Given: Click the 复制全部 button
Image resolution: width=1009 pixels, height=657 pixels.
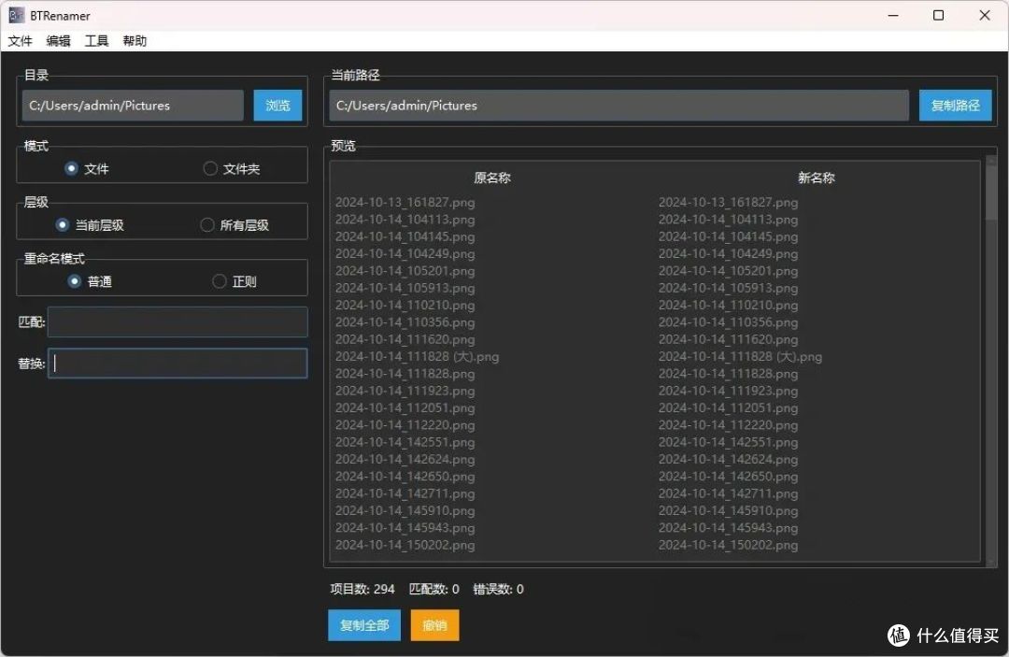Looking at the screenshot, I should click(364, 625).
